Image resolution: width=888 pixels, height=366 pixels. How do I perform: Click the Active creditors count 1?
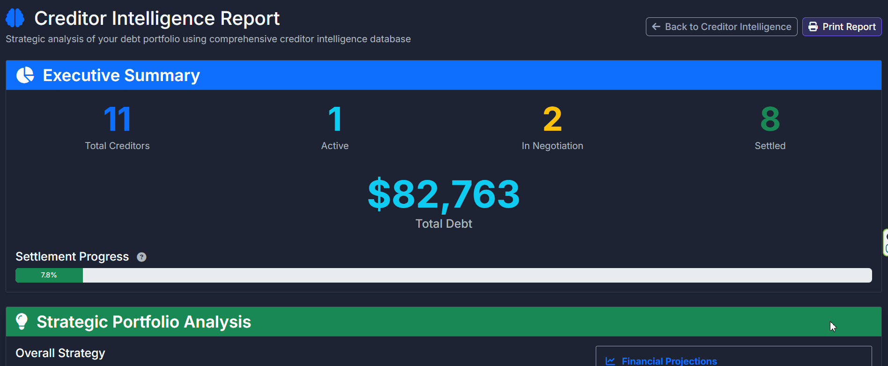(x=335, y=119)
